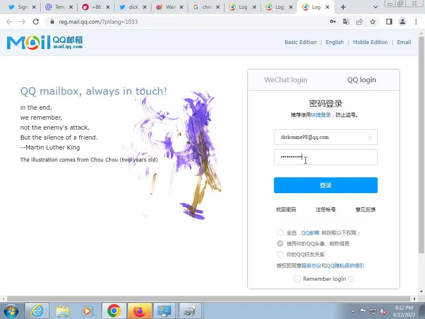Click the Firefox taskbar icon
The height and width of the screenshot is (319, 425).
coord(139,311)
